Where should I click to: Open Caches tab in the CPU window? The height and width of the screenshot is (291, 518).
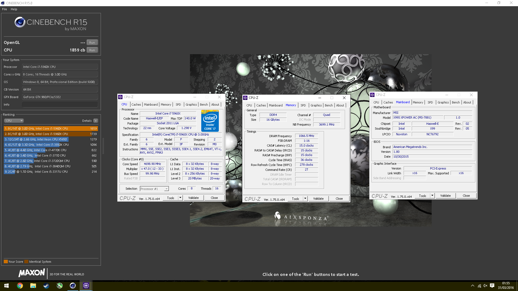136,105
